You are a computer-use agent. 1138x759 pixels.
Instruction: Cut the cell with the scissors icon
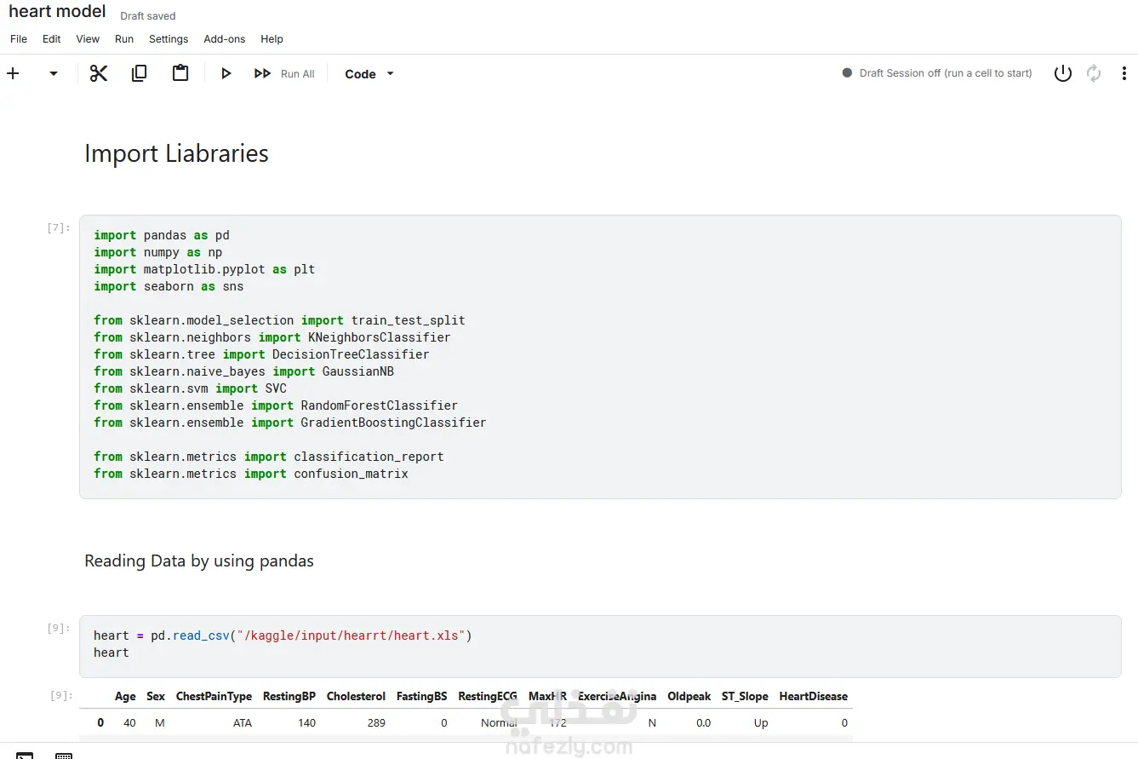[x=99, y=74]
